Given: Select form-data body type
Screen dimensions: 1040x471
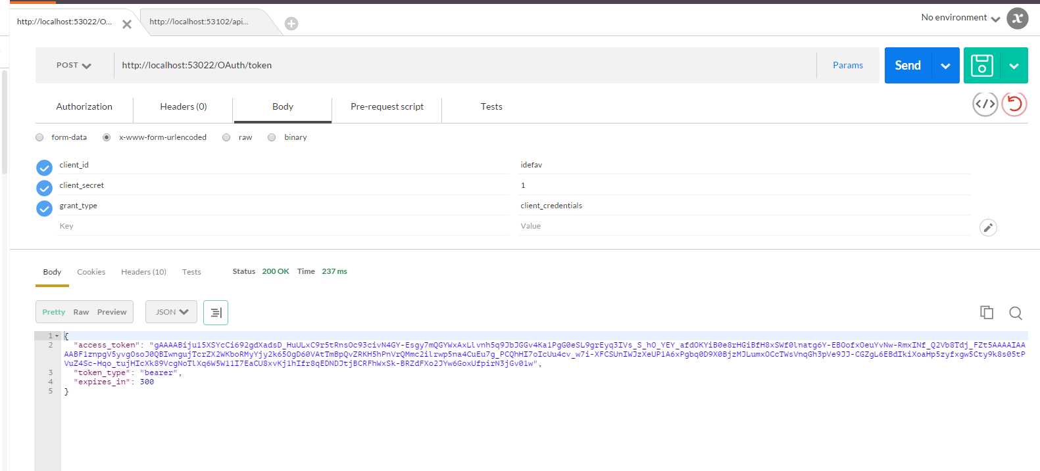Looking at the screenshot, I should [x=39, y=137].
